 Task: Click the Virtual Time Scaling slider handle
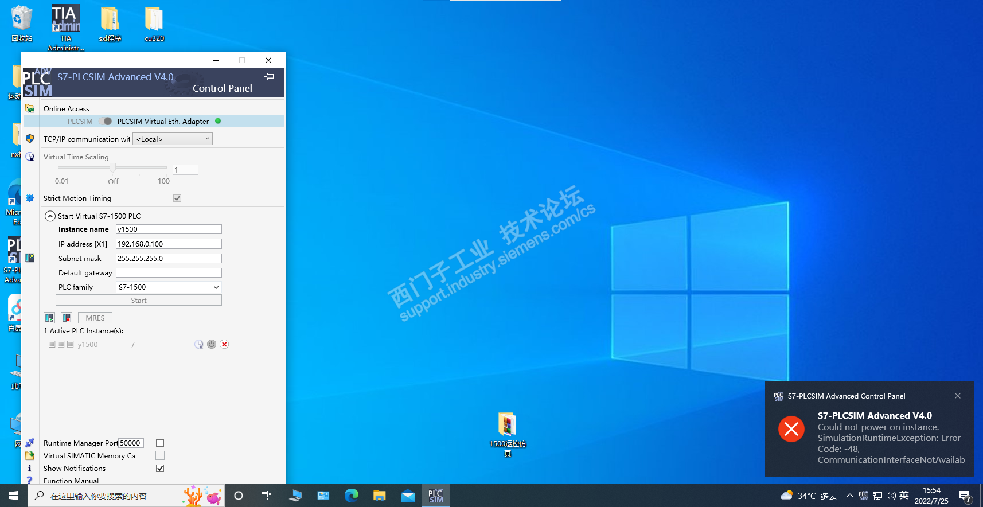tap(113, 167)
